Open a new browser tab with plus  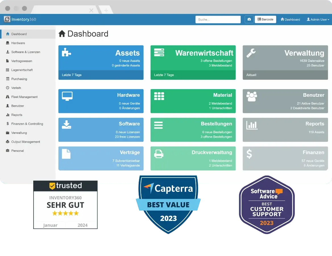click(x=106, y=11)
